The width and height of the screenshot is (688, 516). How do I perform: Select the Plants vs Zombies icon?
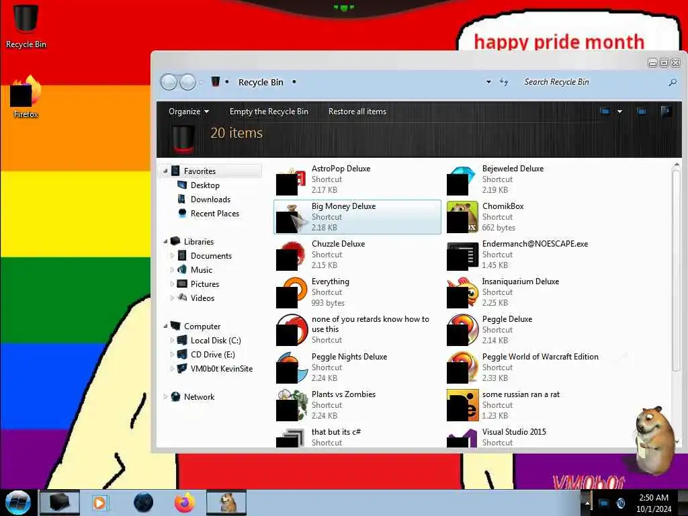(x=292, y=405)
